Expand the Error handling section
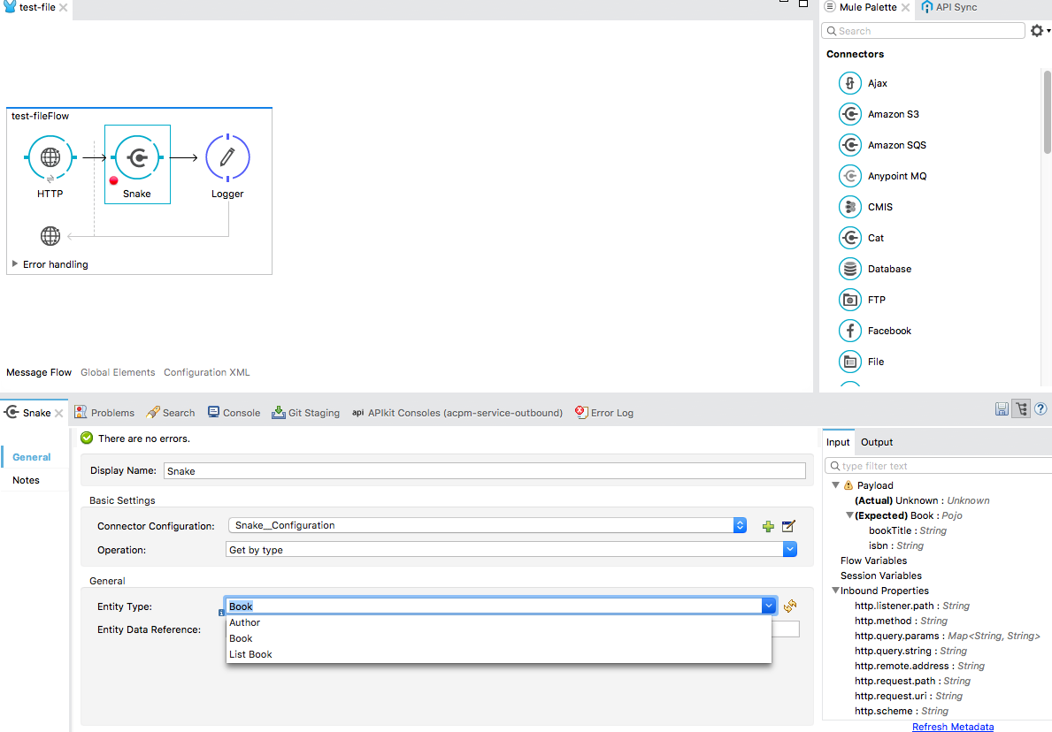This screenshot has width=1052, height=732. (x=15, y=264)
